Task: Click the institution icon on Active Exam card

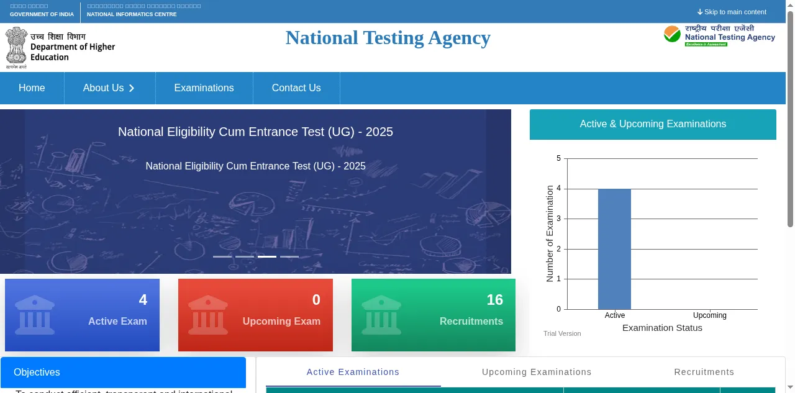Action: [35, 315]
